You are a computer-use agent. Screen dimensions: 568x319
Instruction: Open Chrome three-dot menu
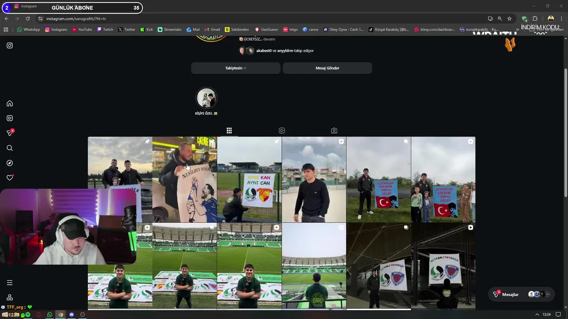click(x=562, y=19)
